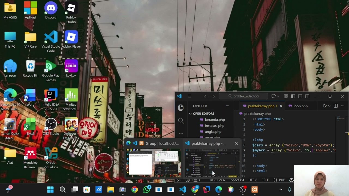349x196 pixels.
Task: Open Oracle VirtualBox desktop shortcut
Action: (x=51, y=158)
